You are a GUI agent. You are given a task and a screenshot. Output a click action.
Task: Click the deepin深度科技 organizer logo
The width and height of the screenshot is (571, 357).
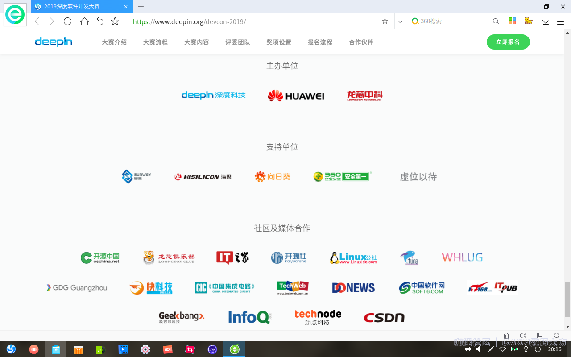coord(213,95)
